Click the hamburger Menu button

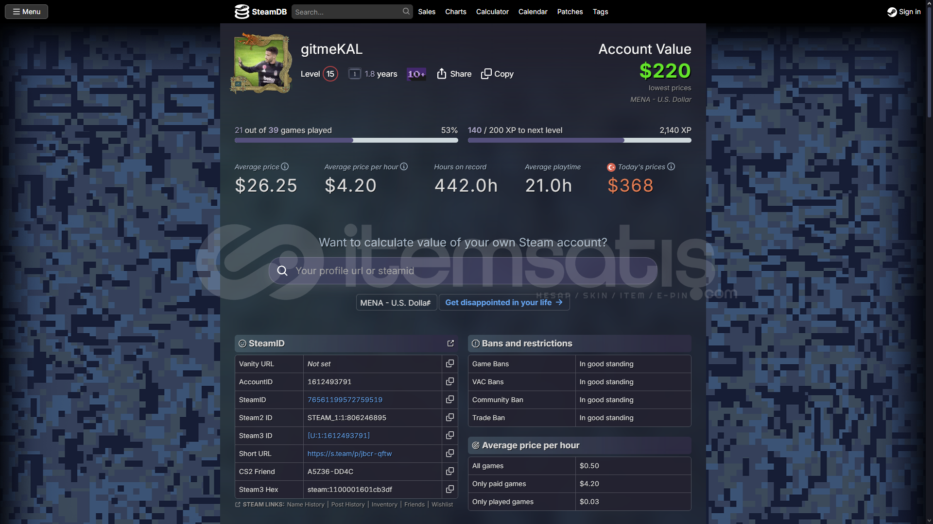tap(26, 12)
